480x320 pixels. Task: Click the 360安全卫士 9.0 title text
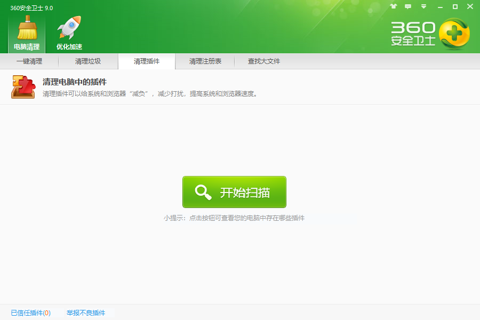31,8
